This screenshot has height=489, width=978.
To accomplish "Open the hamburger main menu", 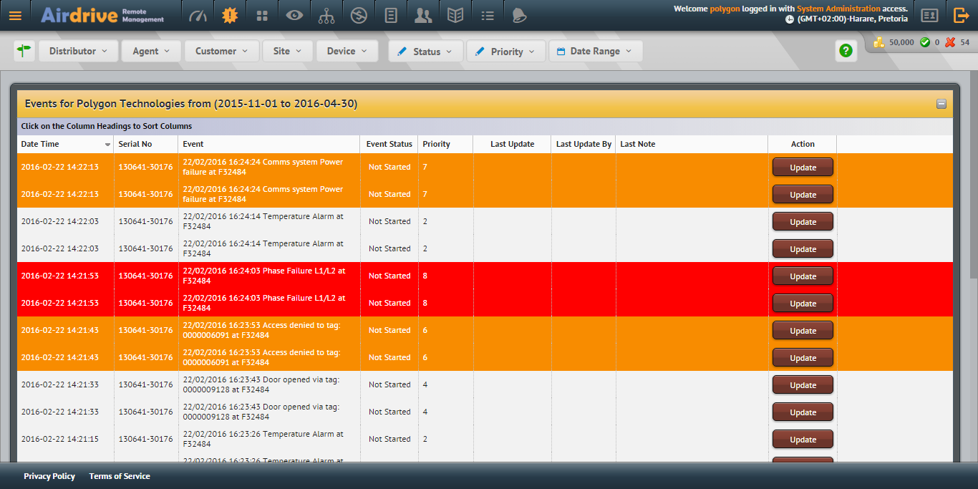I will pos(15,15).
